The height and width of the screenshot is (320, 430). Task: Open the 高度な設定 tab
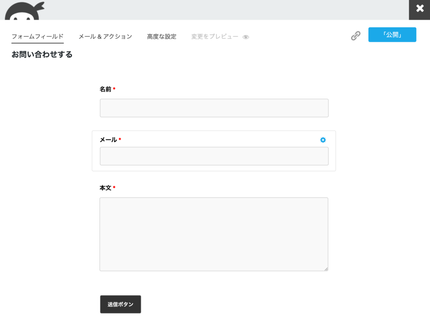pos(162,37)
